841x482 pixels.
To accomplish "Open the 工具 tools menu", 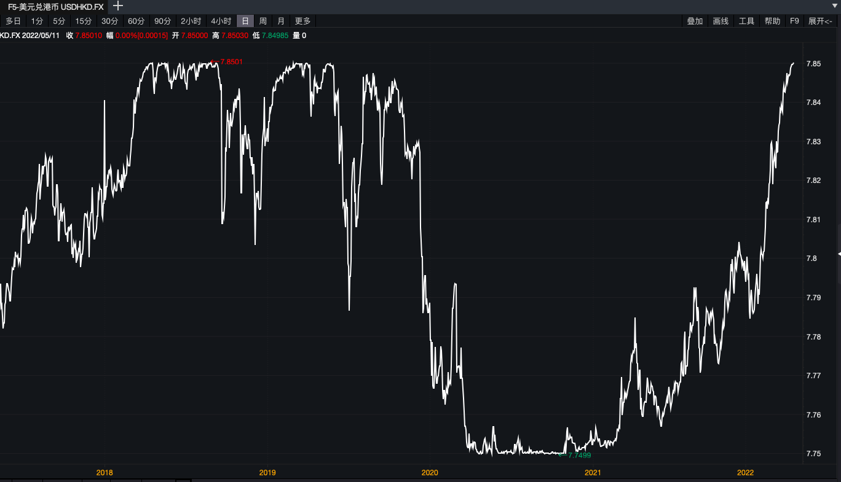I will 746,21.
